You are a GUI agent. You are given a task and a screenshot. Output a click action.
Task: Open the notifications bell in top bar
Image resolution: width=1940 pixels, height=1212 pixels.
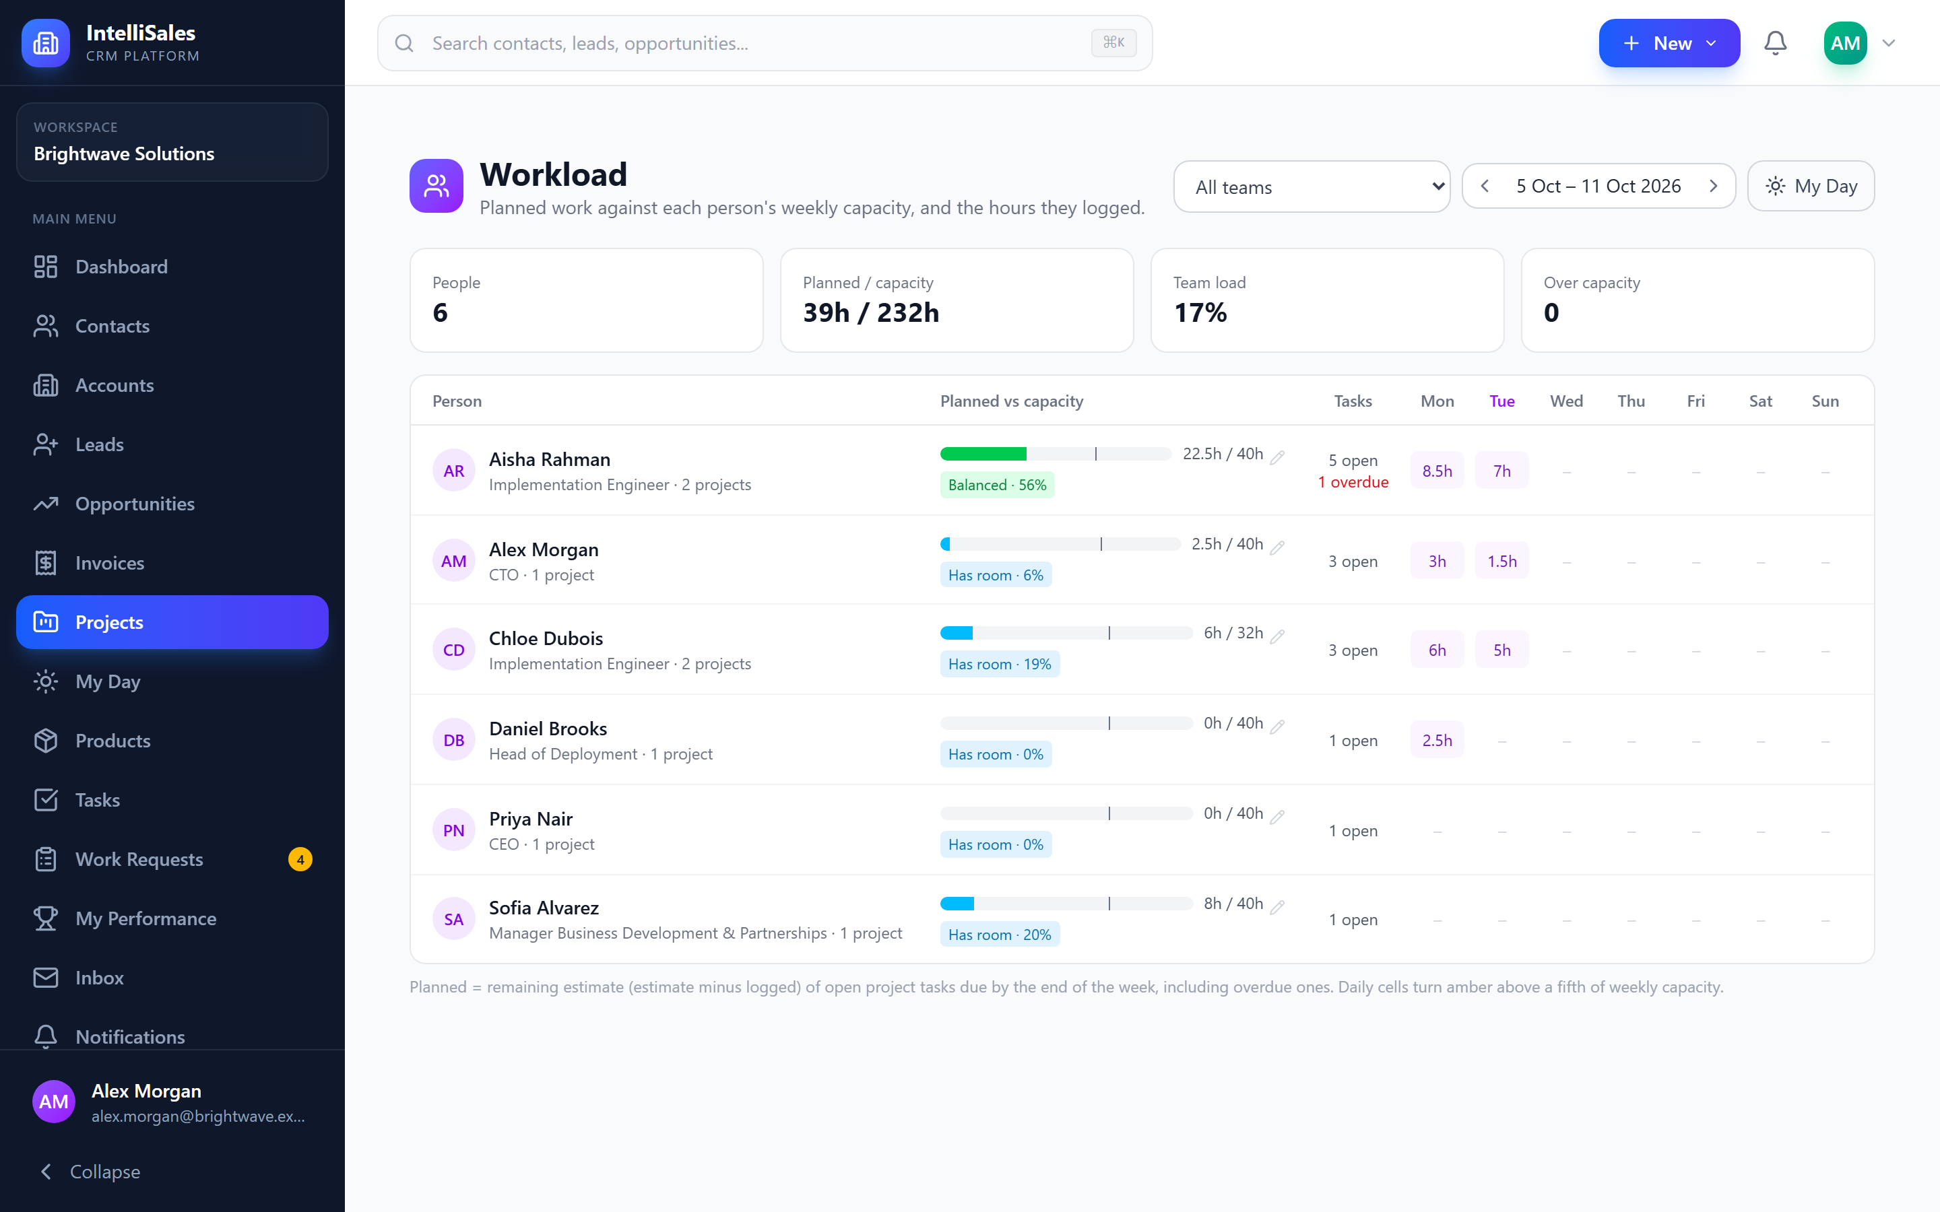point(1775,43)
